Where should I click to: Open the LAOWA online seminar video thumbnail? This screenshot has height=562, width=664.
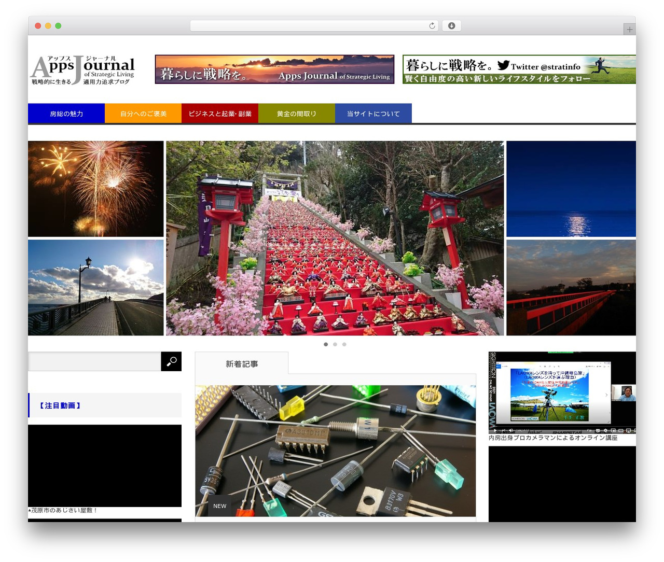[x=562, y=392]
